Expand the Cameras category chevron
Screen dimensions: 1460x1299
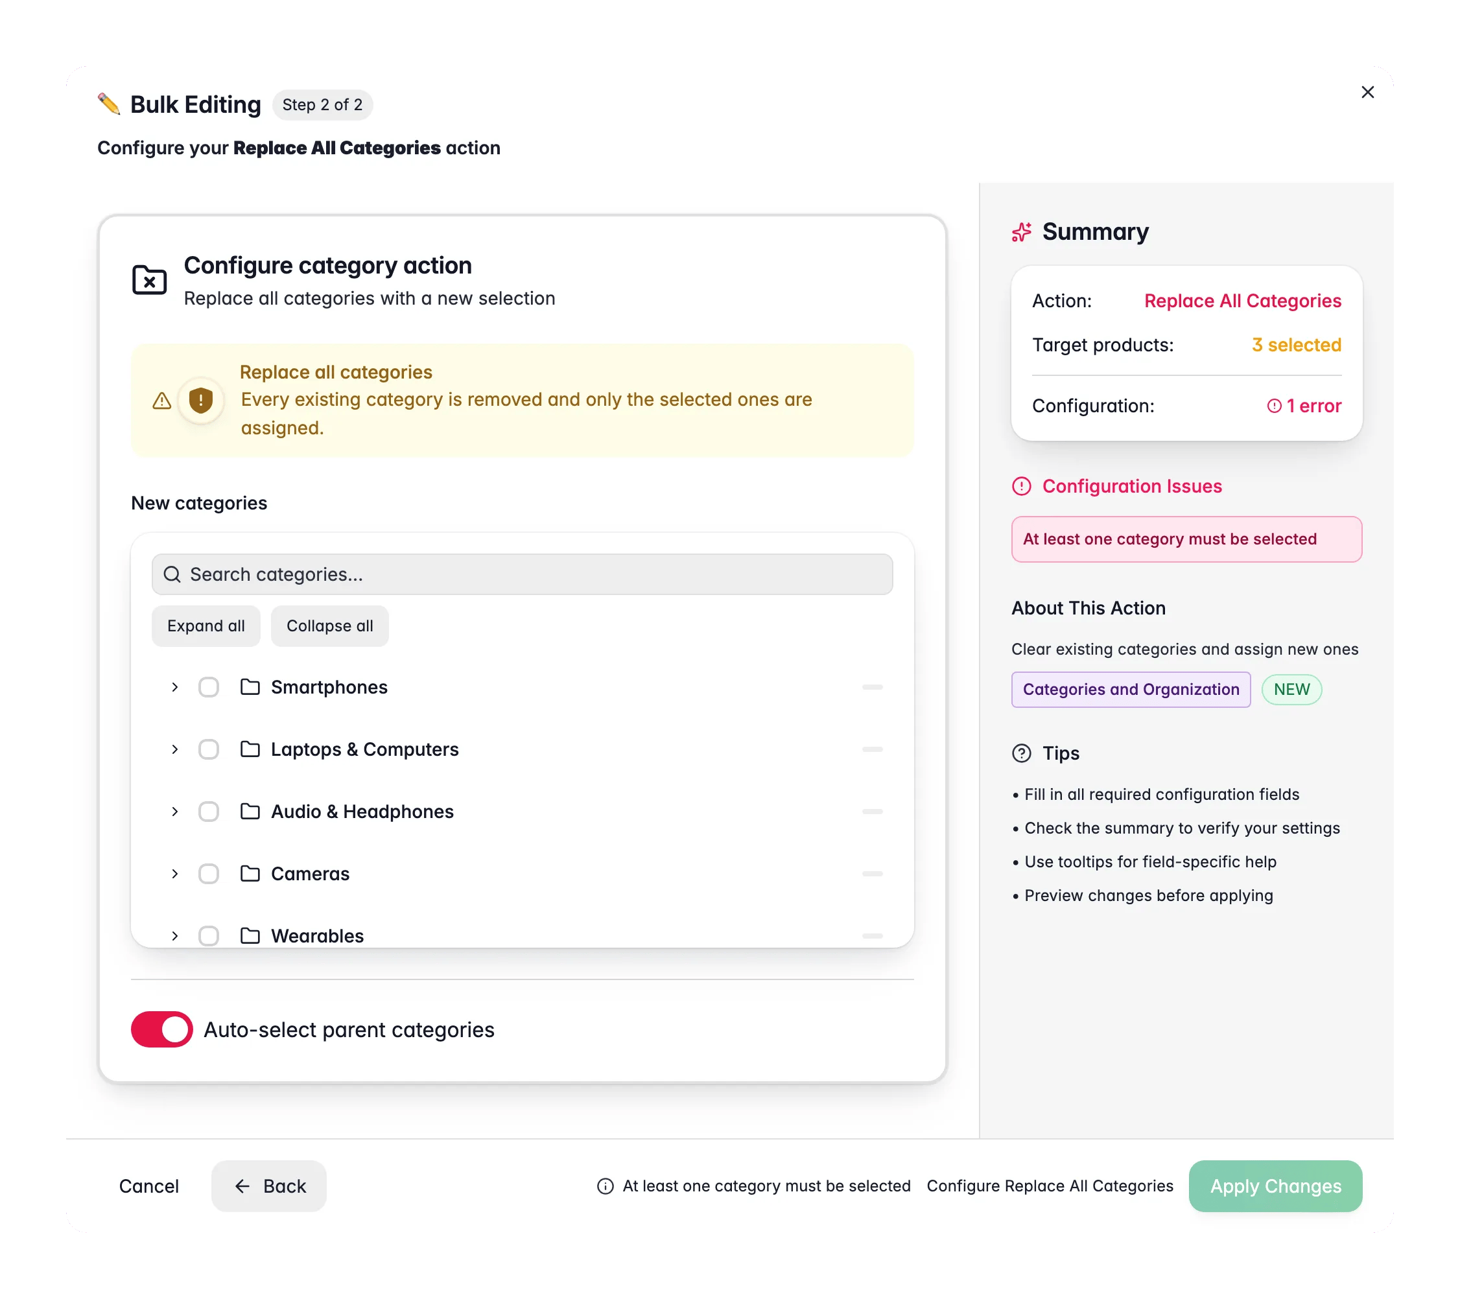coord(174,873)
